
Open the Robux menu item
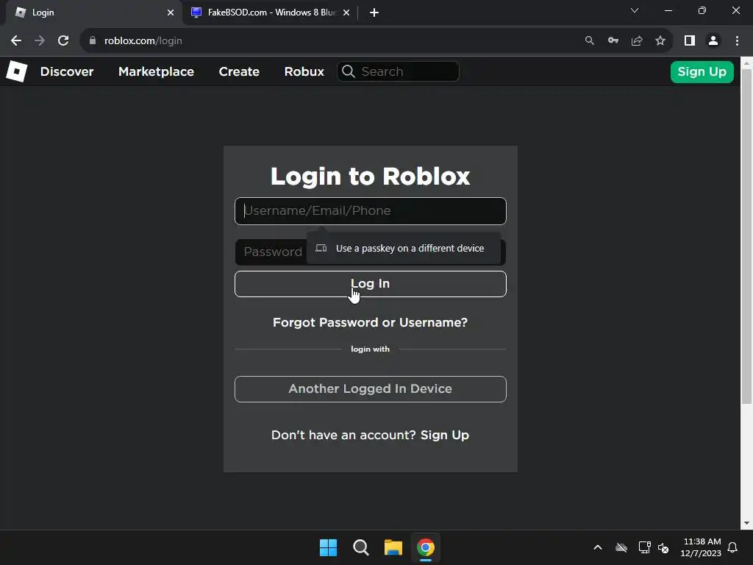(x=304, y=71)
